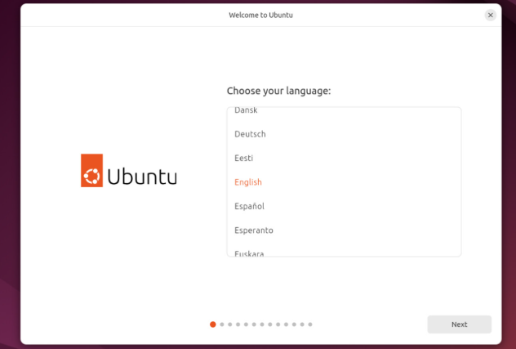Image resolution: width=516 pixels, height=349 pixels.
Task: Go to the last page indicator dot
Action: (x=310, y=324)
